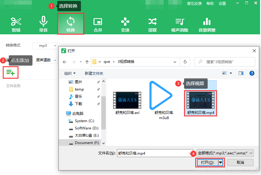Screen dimensions: 261x175
Task: Close the 打开 file dialog
Action: (x=254, y=51)
